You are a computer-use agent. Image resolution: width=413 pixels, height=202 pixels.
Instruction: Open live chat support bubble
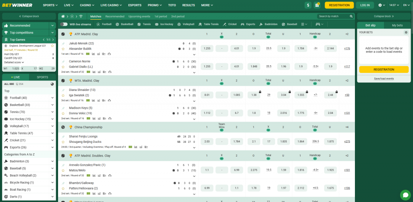pos(405,195)
